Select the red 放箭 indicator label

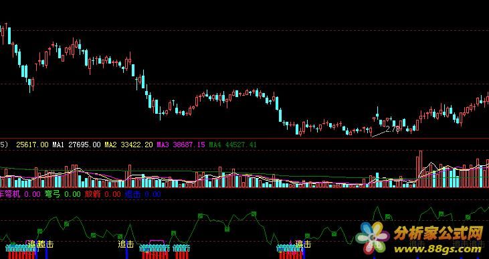92,194
